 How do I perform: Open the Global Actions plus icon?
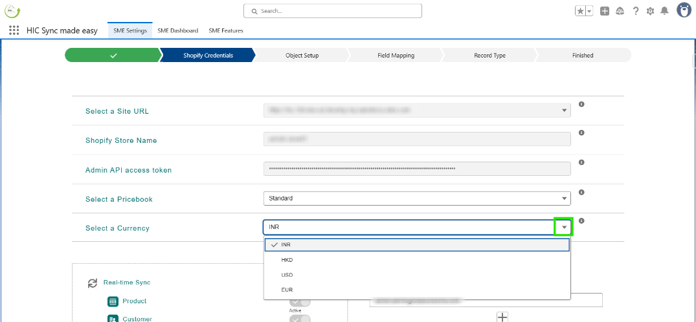point(605,11)
